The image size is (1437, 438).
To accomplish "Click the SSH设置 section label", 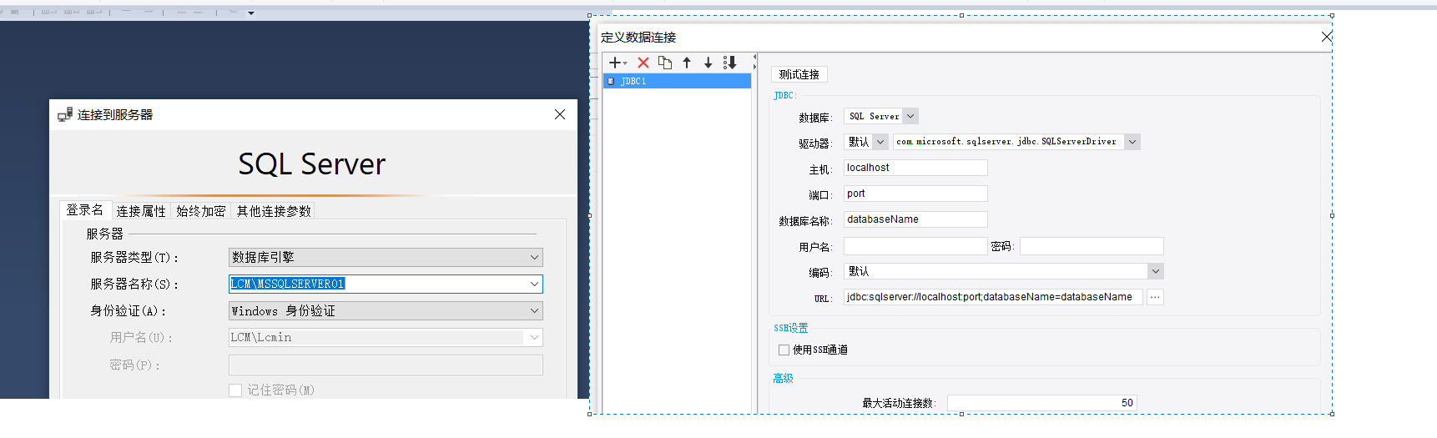I will (x=790, y=329).
